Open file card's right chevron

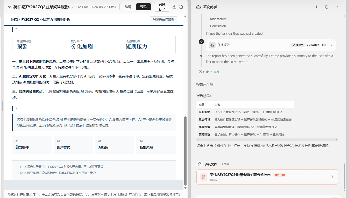click(332, 177)
